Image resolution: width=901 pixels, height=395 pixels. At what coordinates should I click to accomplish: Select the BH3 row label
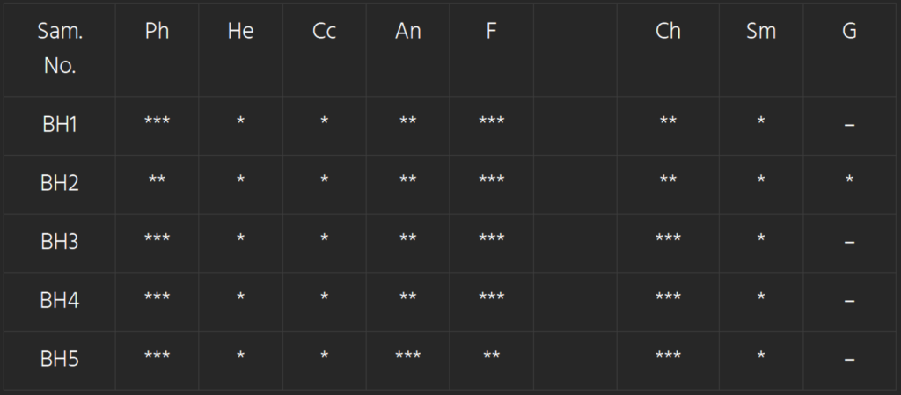coord(60,242)
